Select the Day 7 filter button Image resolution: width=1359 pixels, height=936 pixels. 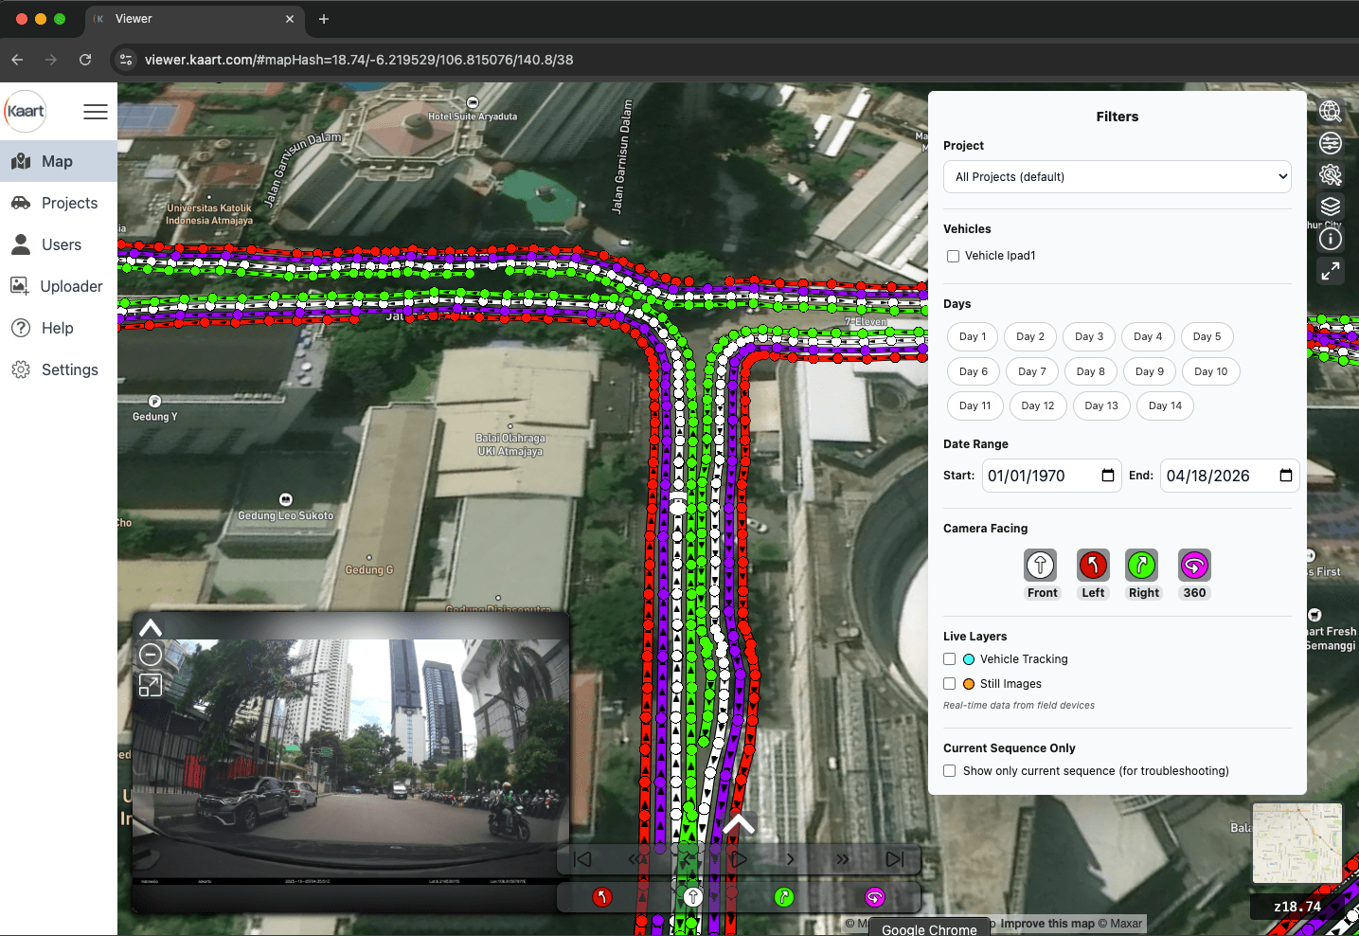click(1031, 370)
